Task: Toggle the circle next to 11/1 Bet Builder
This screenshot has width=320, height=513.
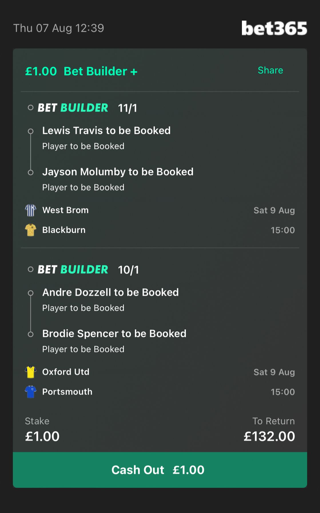Action: click(x=31, y=108)
